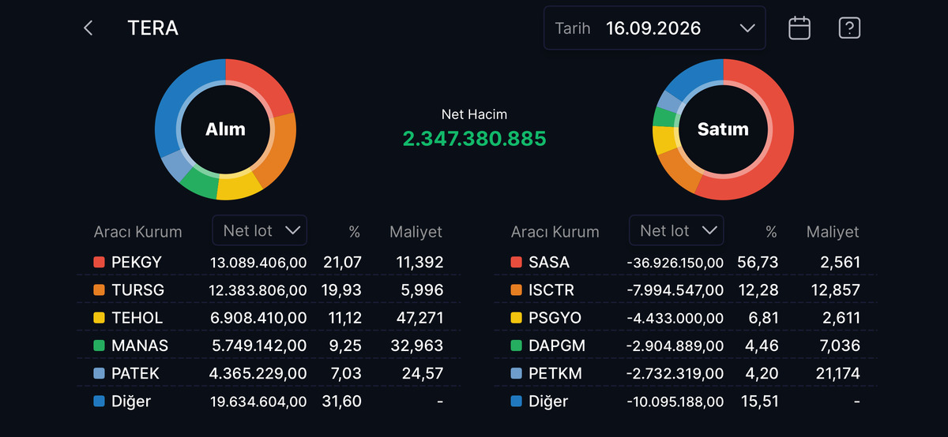Image resolution: width=948 pixels, height=437 pixels.
Task: Select the PATEK row label
Action: 136,373
